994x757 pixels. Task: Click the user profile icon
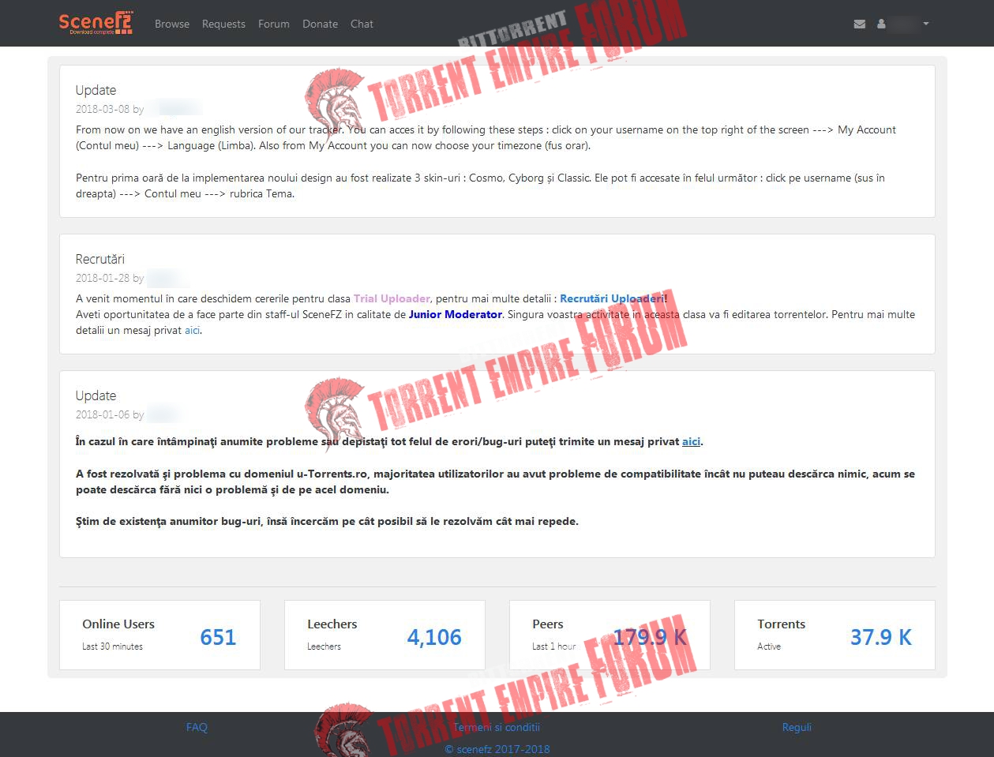[x=881, y=24]
